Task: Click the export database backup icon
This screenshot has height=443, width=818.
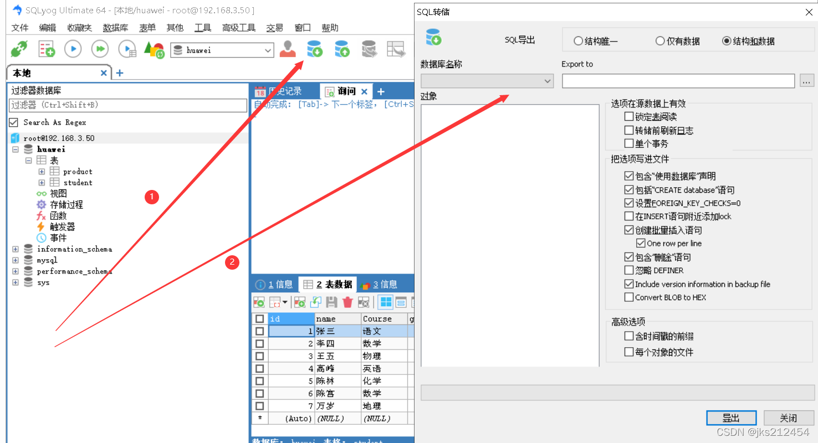Action: point(314,49)
